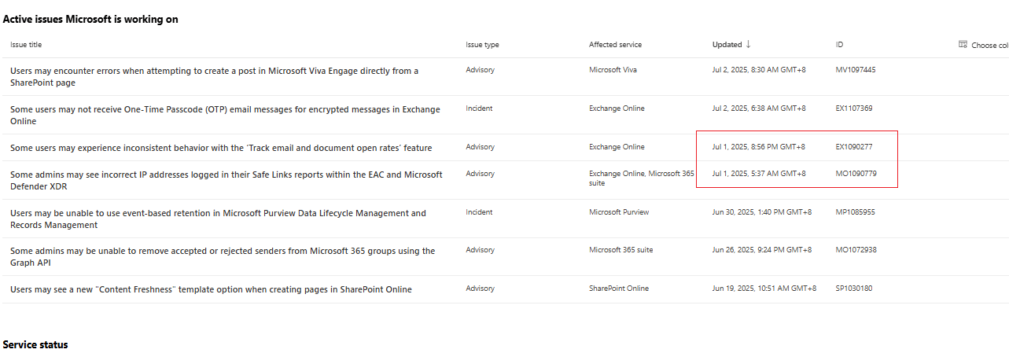Open the Viva Engage post errors issue
The image size is (1009, 353).
214,76
